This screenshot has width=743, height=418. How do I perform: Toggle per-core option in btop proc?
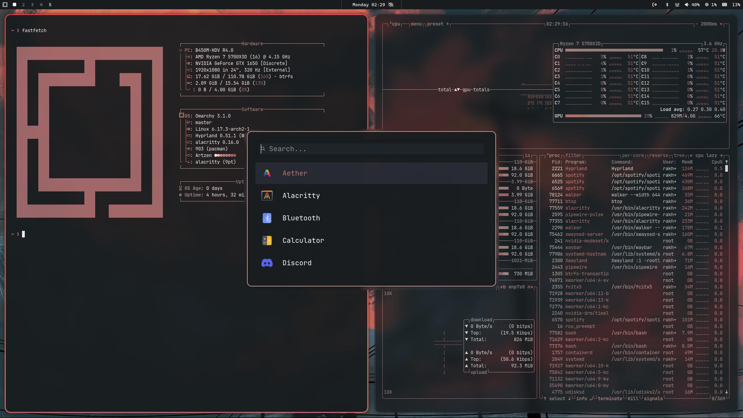633,155
